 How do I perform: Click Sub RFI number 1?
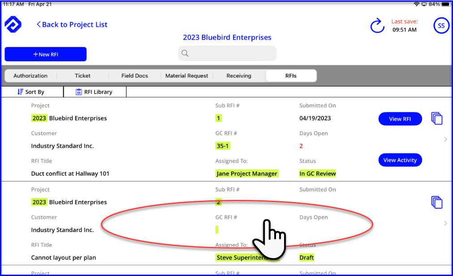point(218,118)
